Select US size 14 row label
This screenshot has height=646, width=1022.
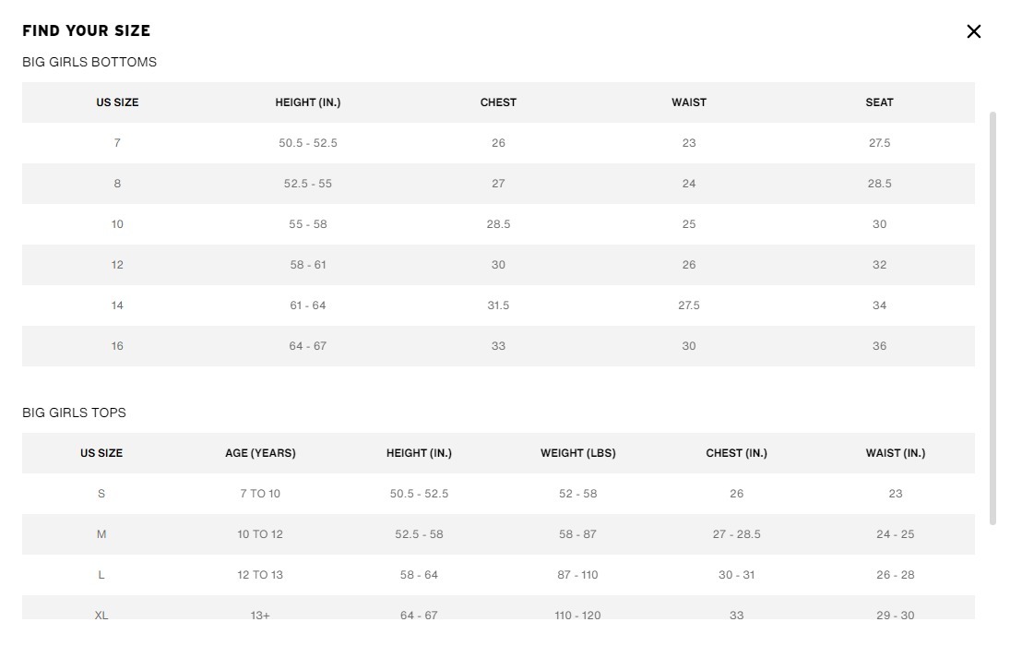point(117,305)
